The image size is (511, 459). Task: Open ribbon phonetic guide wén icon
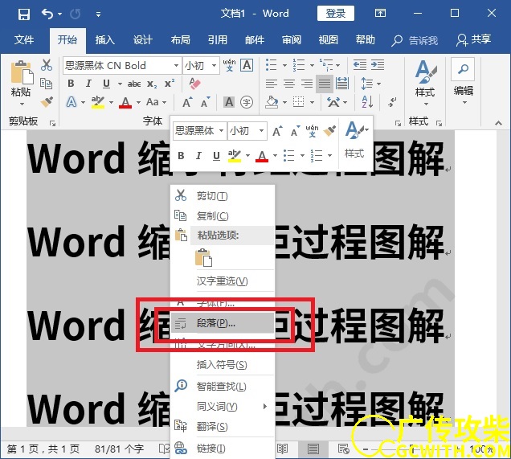pos(230,65)
